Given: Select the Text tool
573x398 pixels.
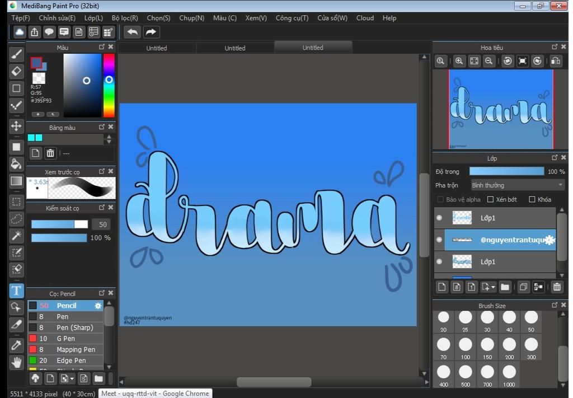Looking at the screenshot, I should pos(16,291).
